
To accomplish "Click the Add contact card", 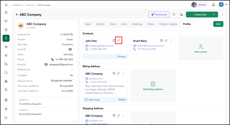I will pyautogui.click(x=201, y=48).
